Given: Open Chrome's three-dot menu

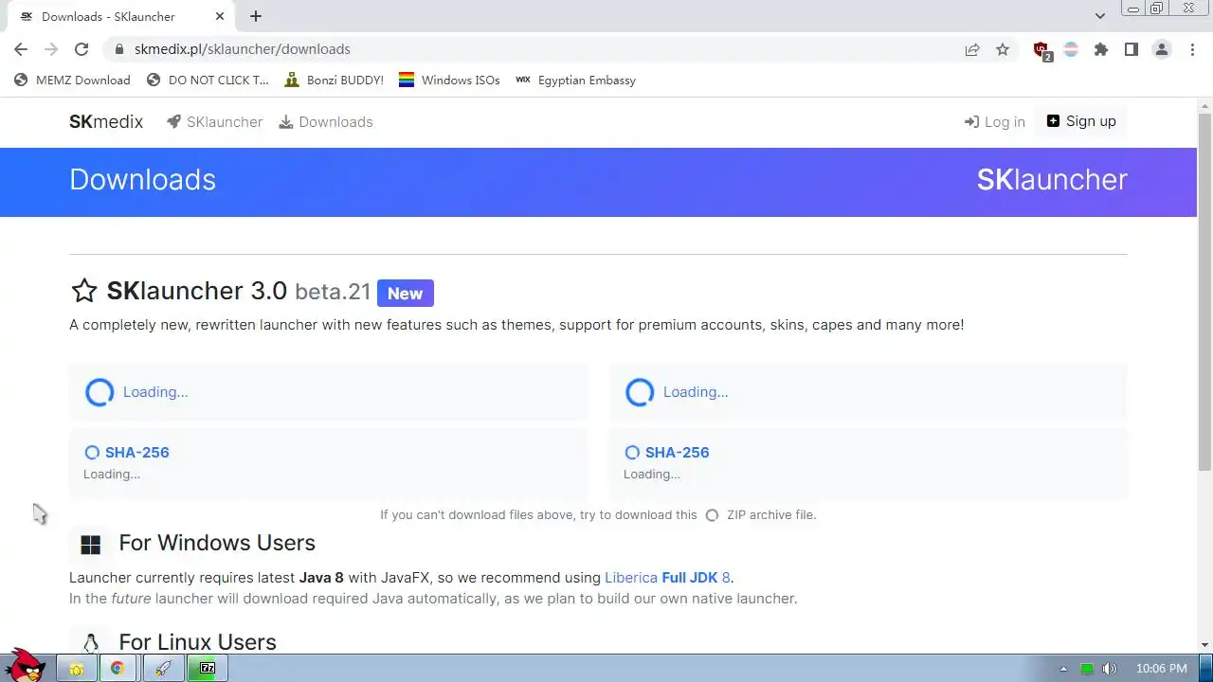Looking at the screenshot, I should pyautogui.click(x=1192, y=49).
